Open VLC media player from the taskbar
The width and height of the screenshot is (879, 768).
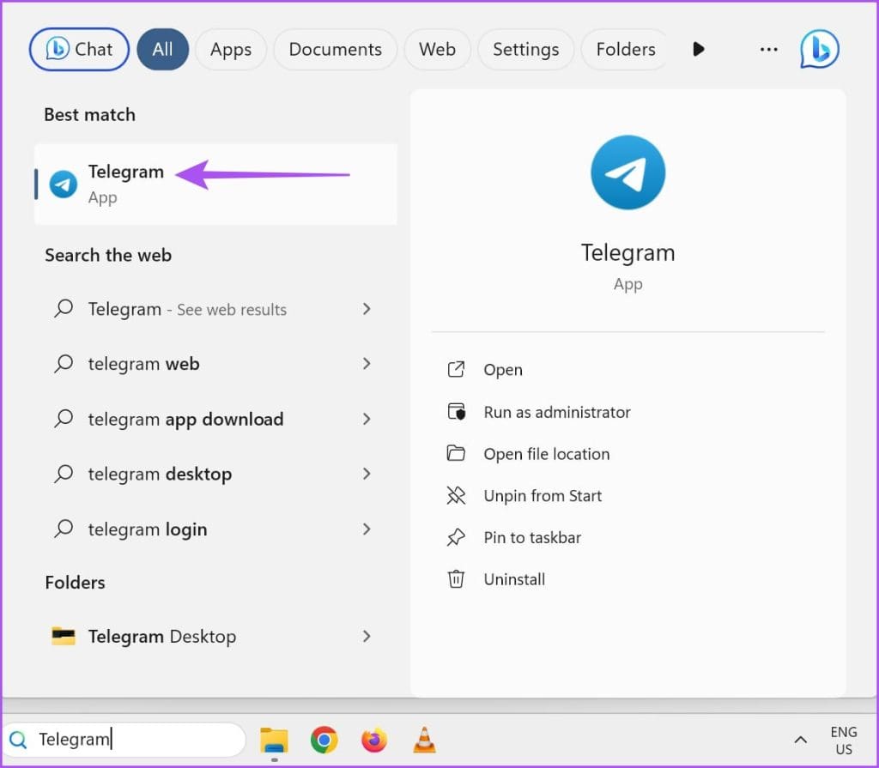(424, 740)
